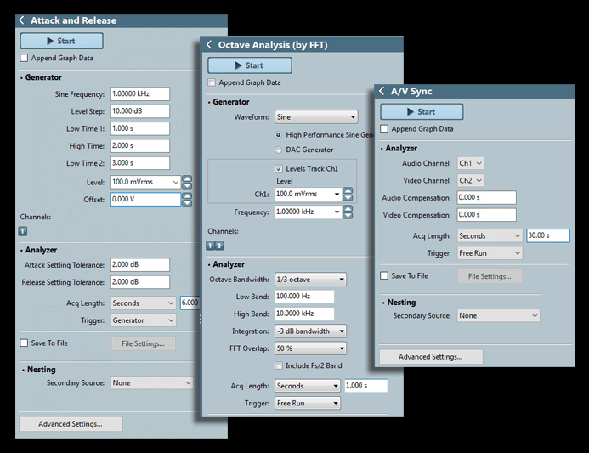This screenshot has height=453, width=589.
Task: Enable Append Graph Data in A/V Sync
Action: pos(385,129)
